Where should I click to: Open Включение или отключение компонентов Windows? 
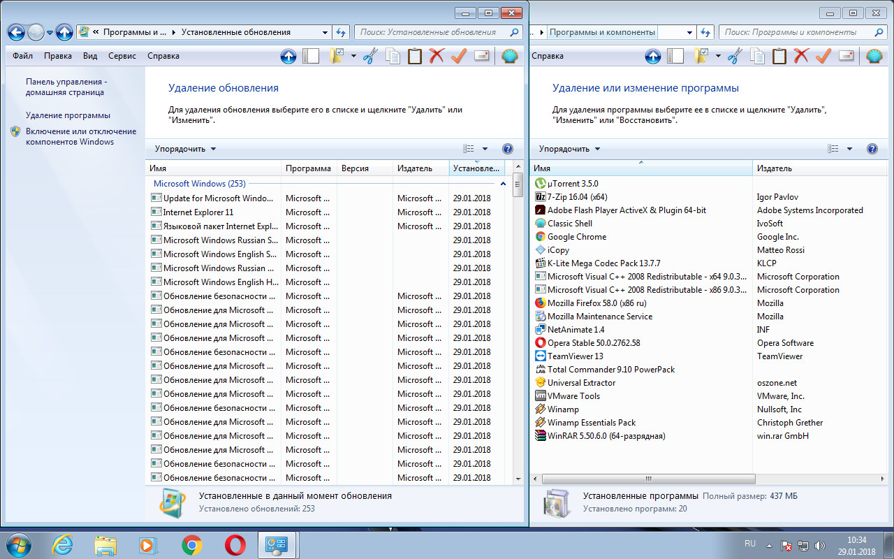click(81, 136)
